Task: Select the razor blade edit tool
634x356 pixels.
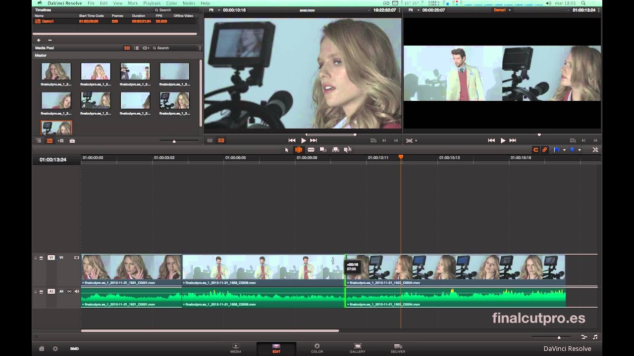Action: 311,150
